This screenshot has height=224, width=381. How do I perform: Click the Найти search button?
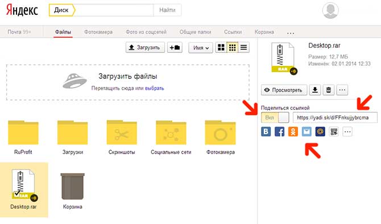tap(167, 10)
